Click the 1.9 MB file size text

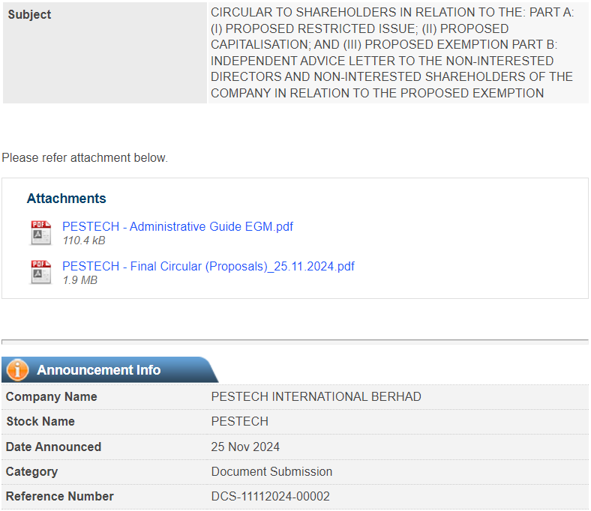pos(80,280)
